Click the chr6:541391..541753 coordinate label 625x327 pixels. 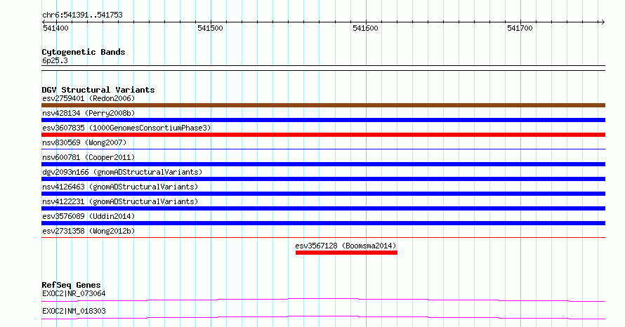click(82, 15)
